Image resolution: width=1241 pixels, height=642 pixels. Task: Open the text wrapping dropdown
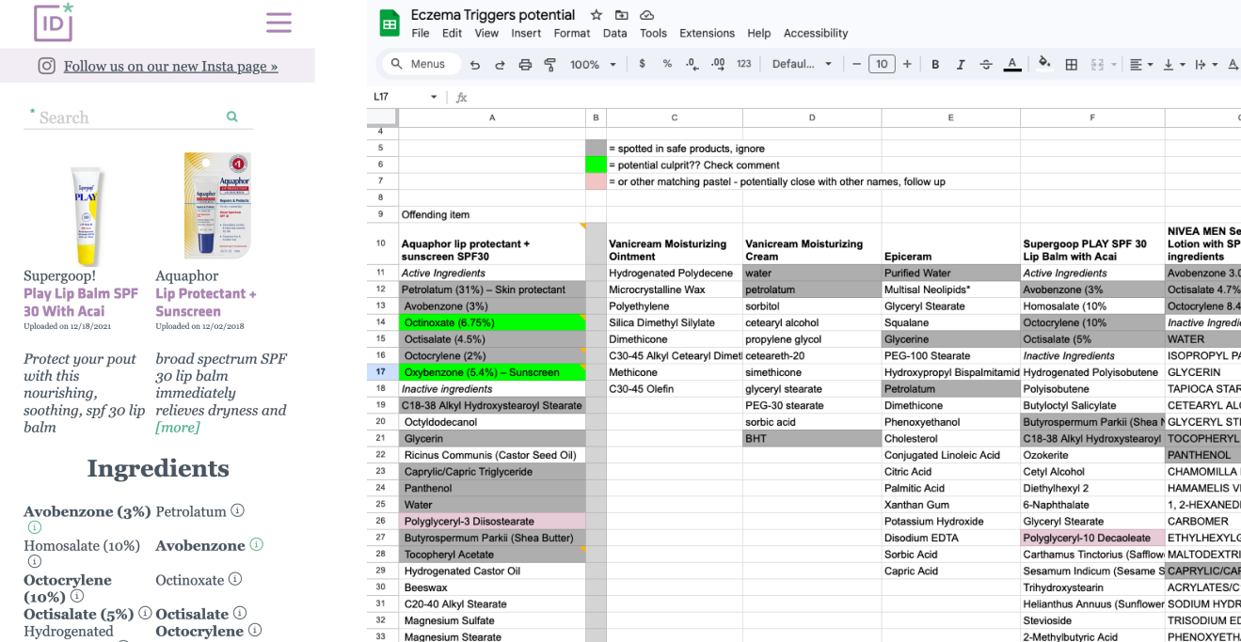click(1205, 64)
